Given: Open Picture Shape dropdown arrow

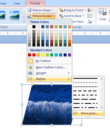Looking at the screenshot, I should click(53, 10).
